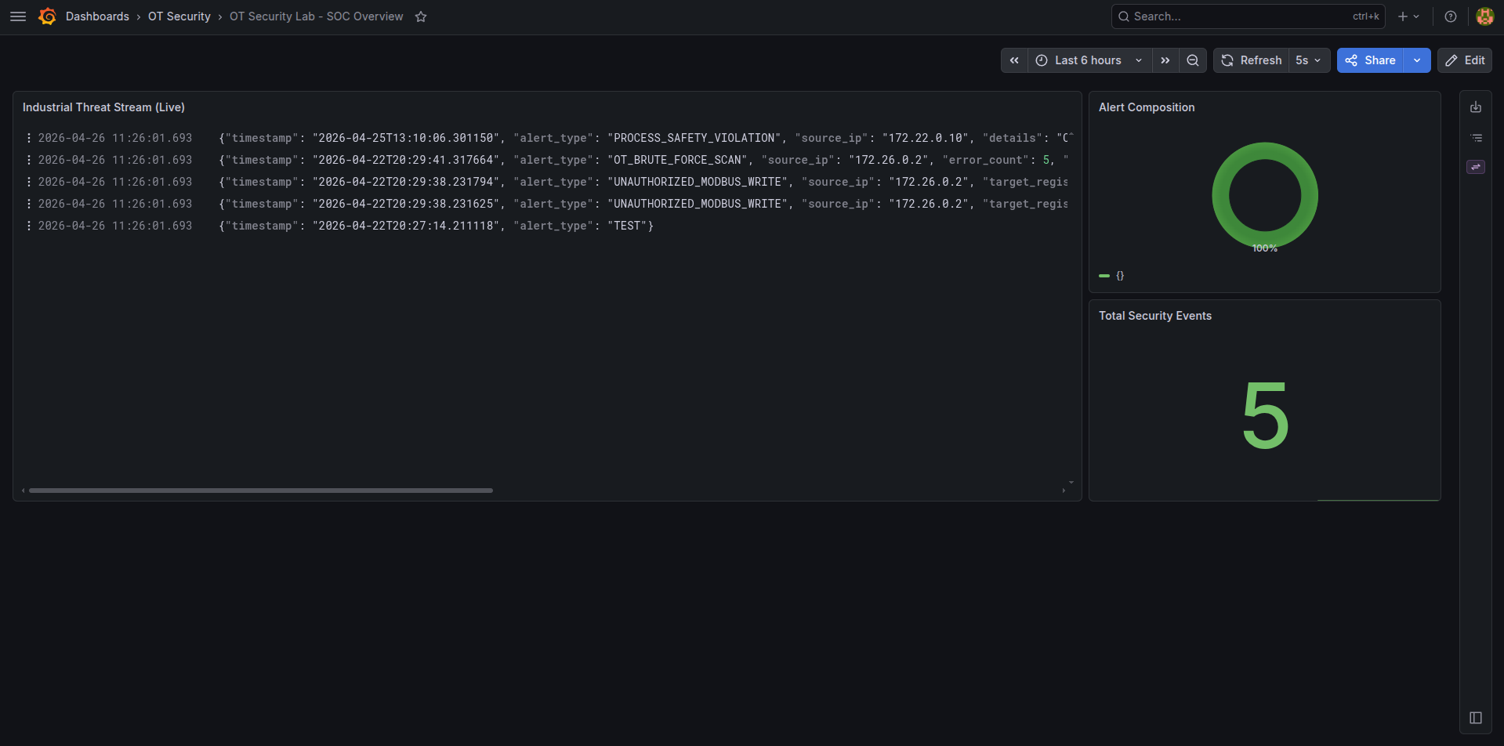Go to OT Security breadcrumb folder
Image resolution: width=1504 pixels, height=746 pixels.
coord(179,16)
